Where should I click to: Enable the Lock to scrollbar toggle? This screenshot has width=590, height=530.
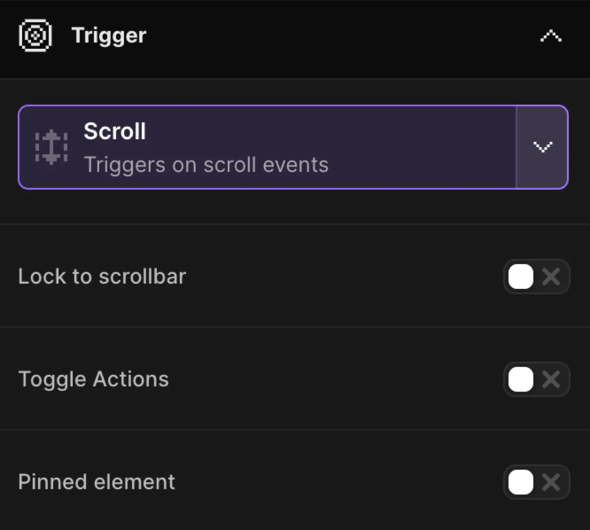coord(520,277)
